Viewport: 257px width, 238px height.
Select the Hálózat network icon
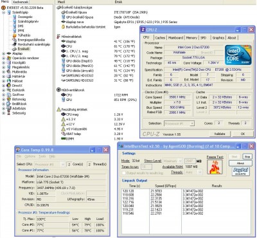(9, 81)
